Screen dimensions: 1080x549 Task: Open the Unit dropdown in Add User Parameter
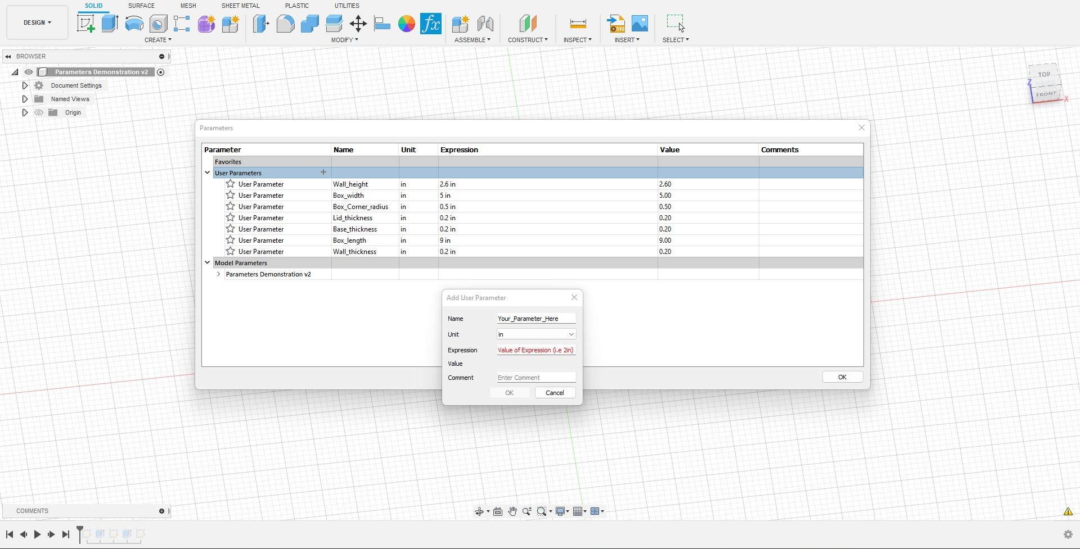click(571, 334)
